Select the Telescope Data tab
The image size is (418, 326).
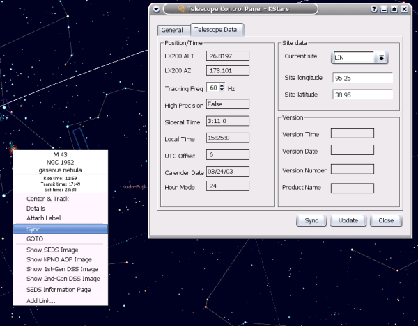(x=215, y=30)
